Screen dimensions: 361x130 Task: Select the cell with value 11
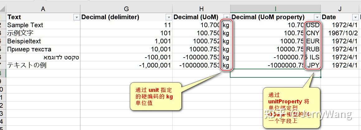coord(126,25)
